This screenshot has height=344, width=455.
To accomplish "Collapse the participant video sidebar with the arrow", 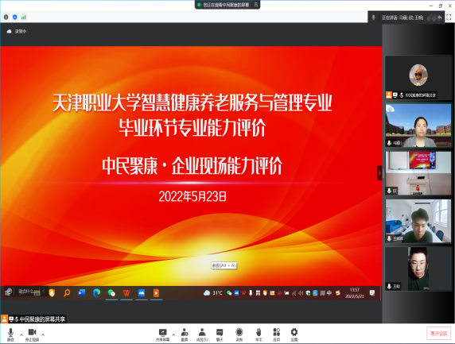I will point(379,173).
